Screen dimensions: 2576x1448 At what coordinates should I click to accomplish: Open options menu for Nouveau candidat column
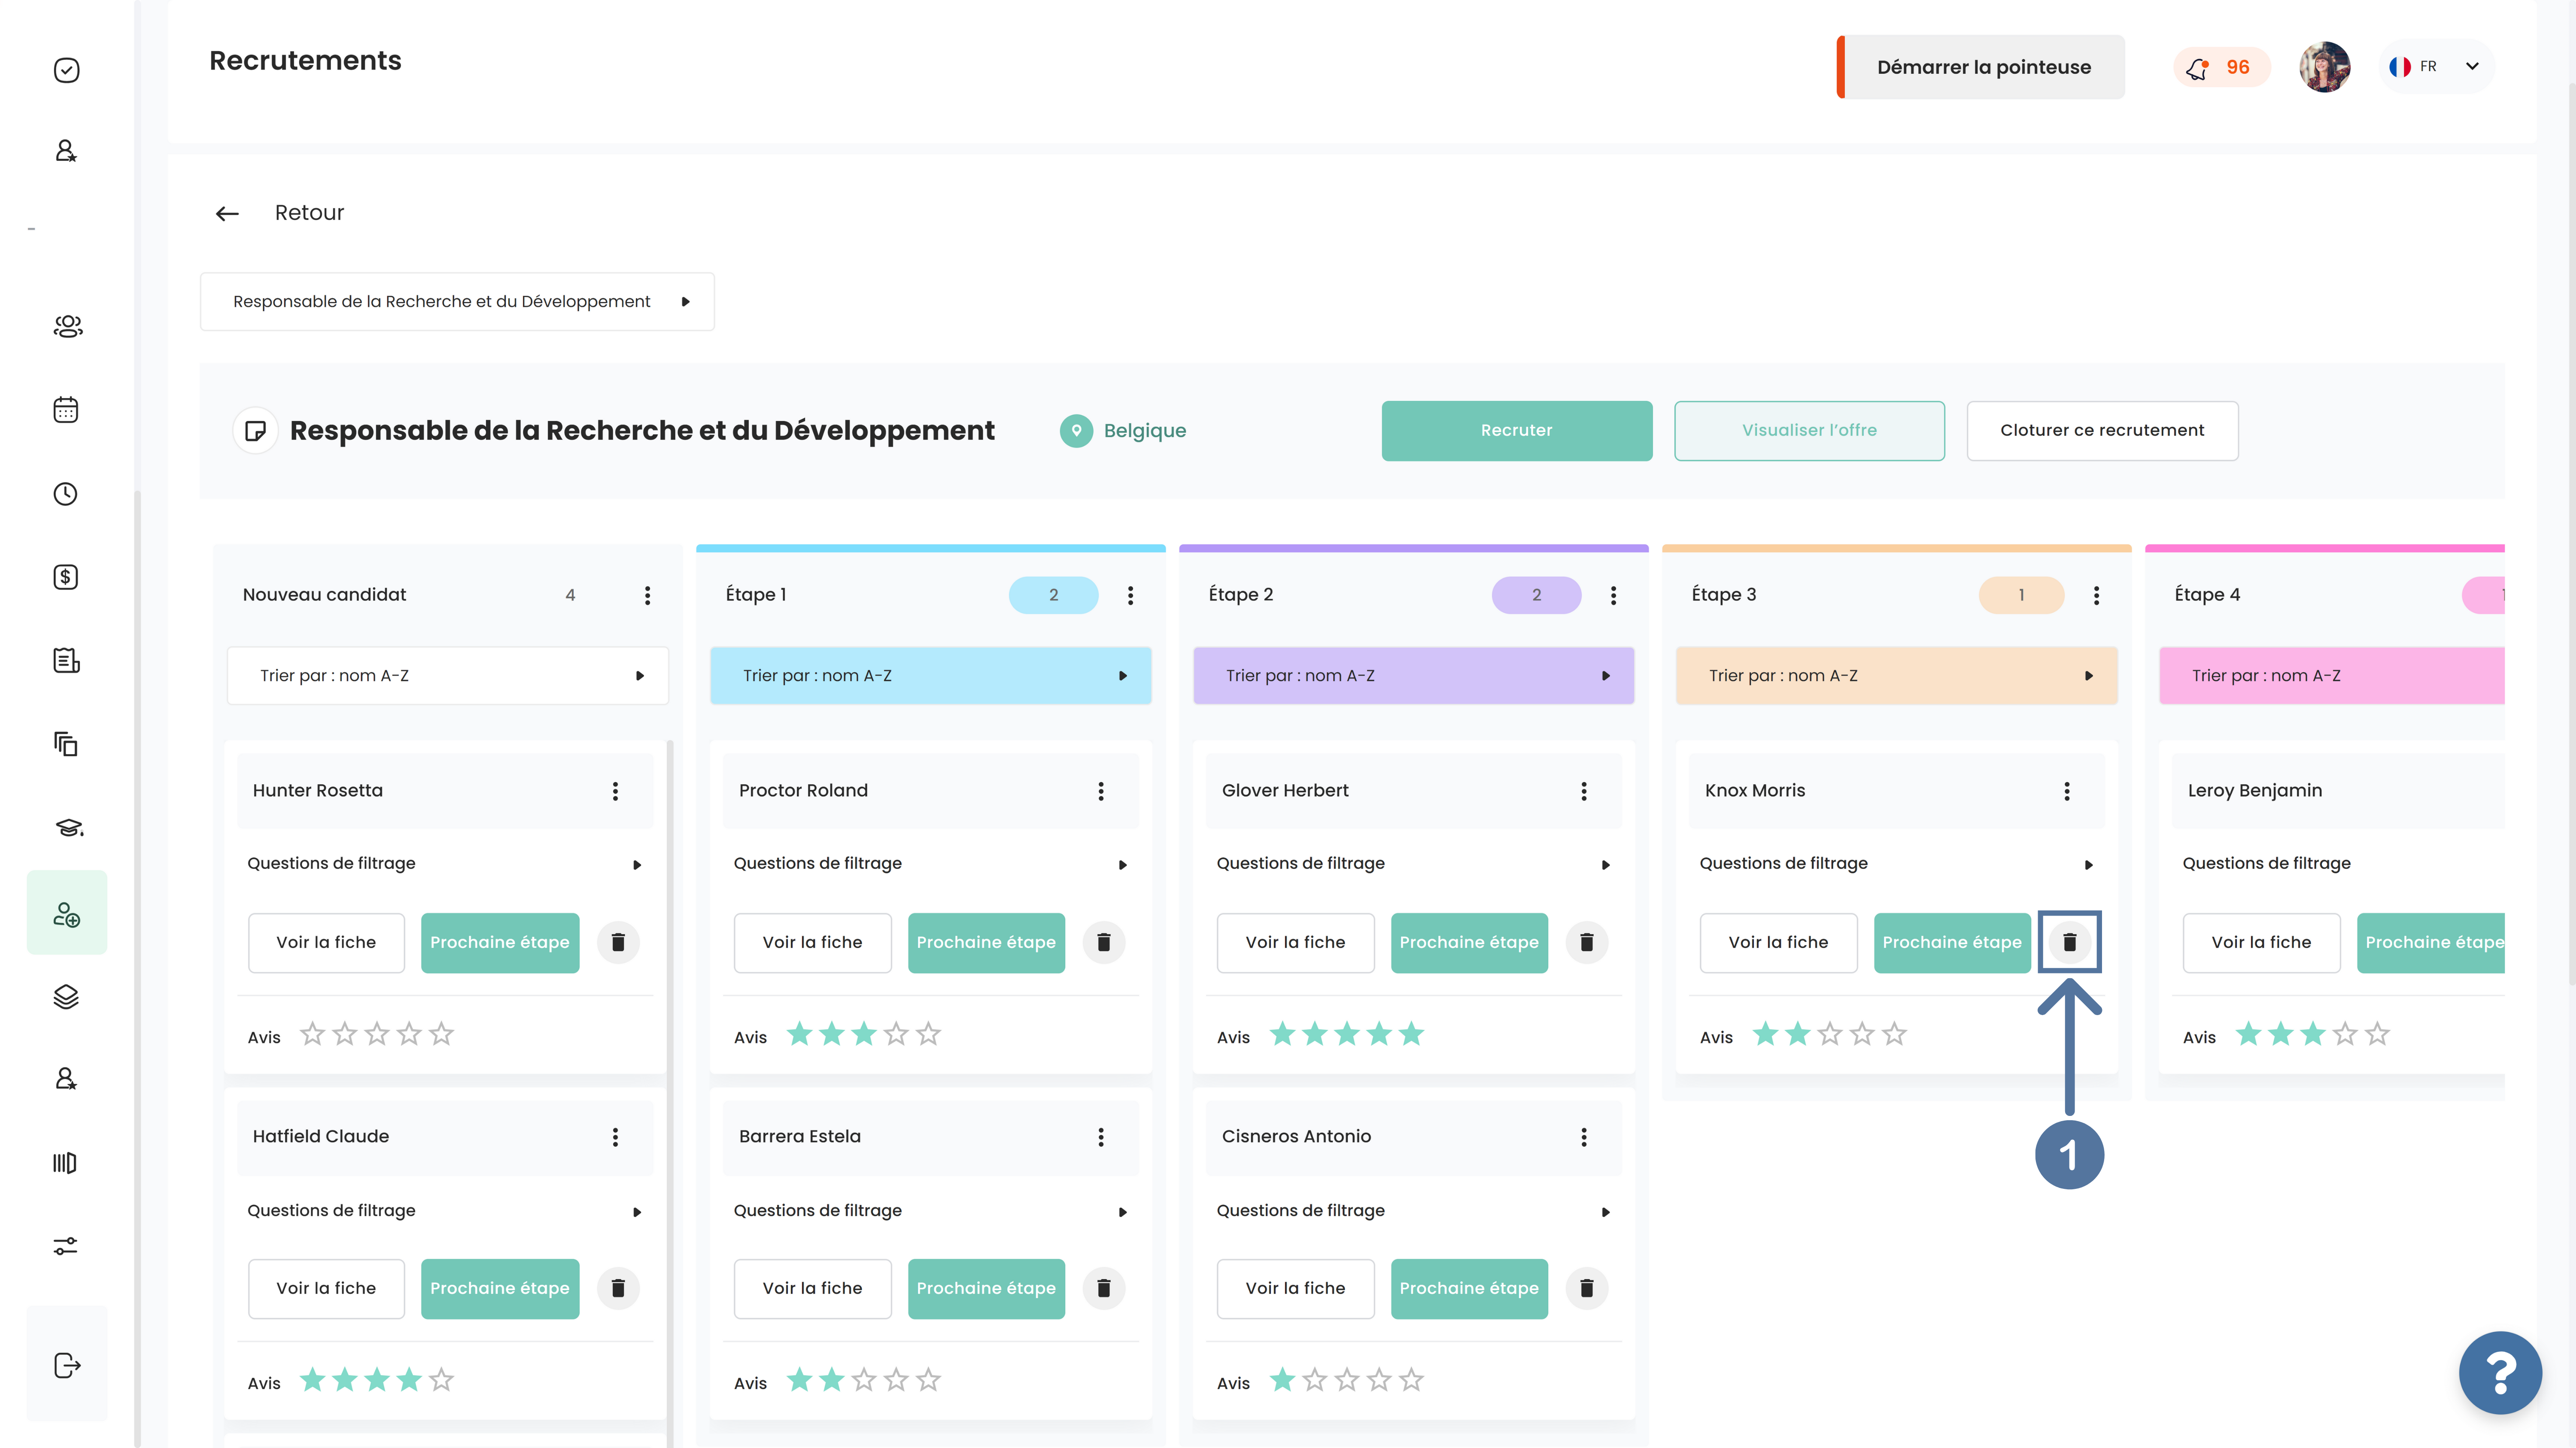pyautogui.click(x=648, y=596)
